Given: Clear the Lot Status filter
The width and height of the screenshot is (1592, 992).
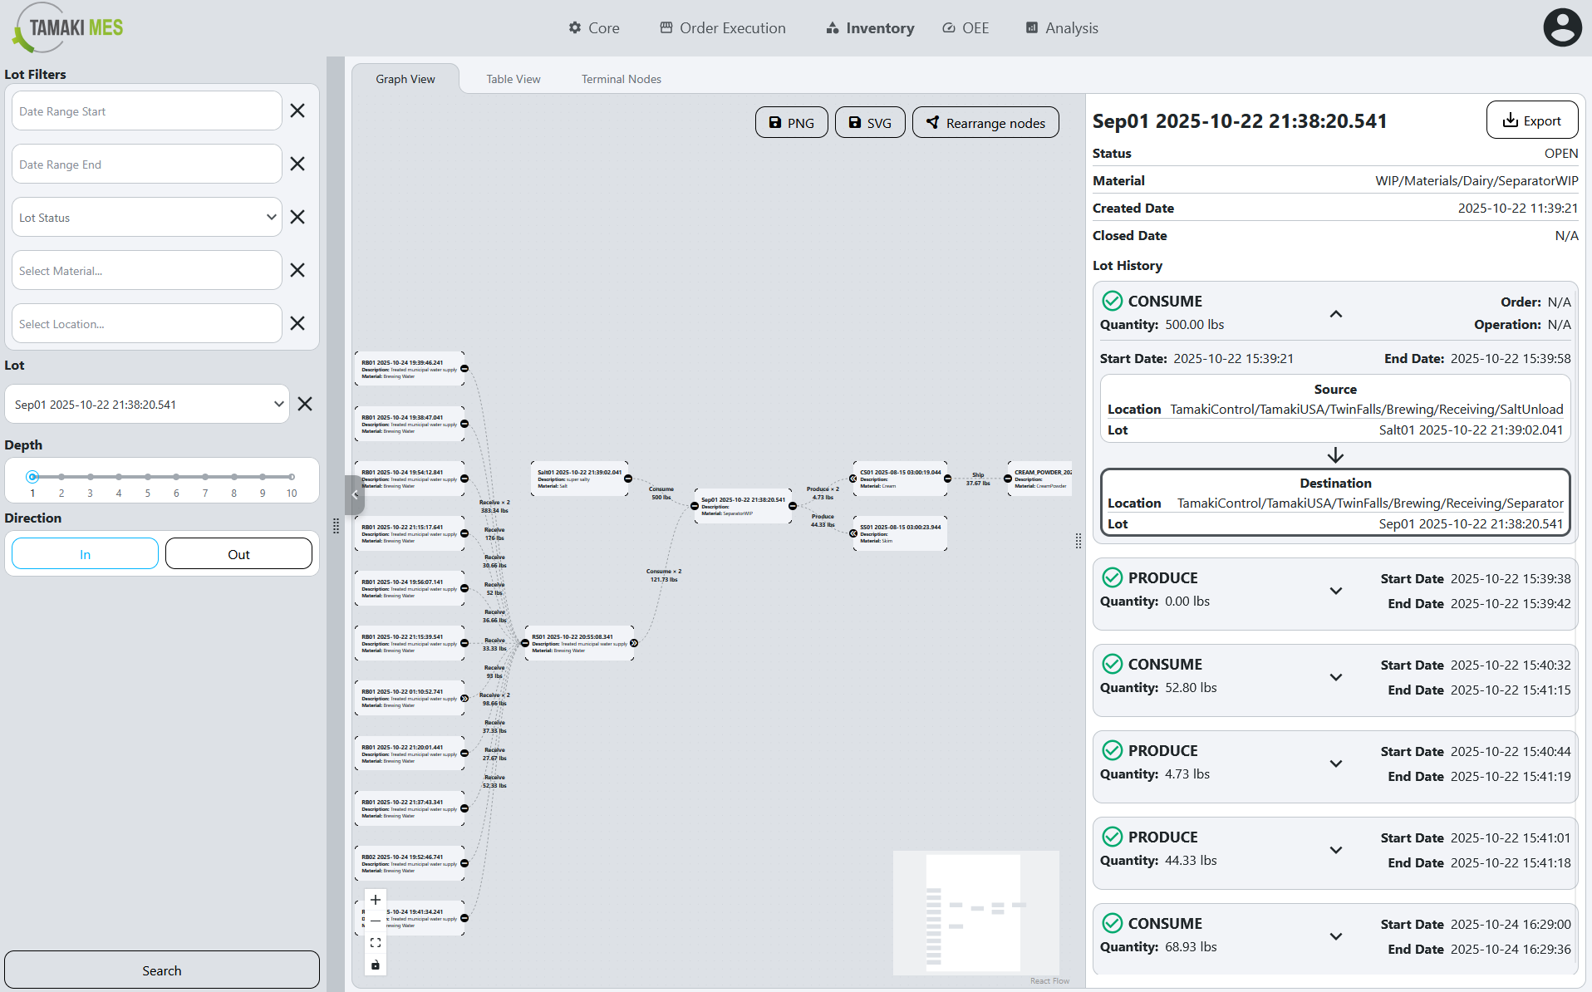Looking at the screenshot, I should 297,217.
